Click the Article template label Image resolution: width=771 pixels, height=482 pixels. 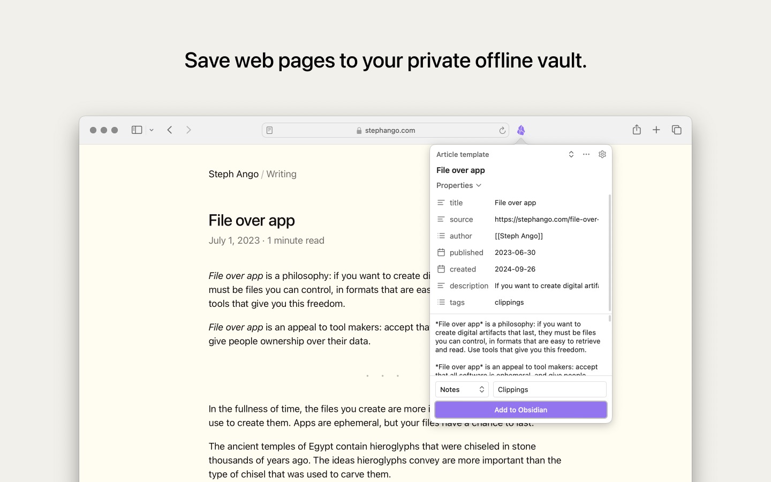(x=463, y=154)
